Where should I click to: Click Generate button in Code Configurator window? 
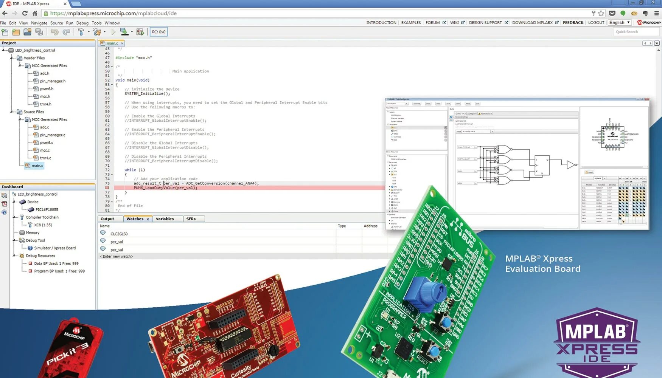coord(416,104)
